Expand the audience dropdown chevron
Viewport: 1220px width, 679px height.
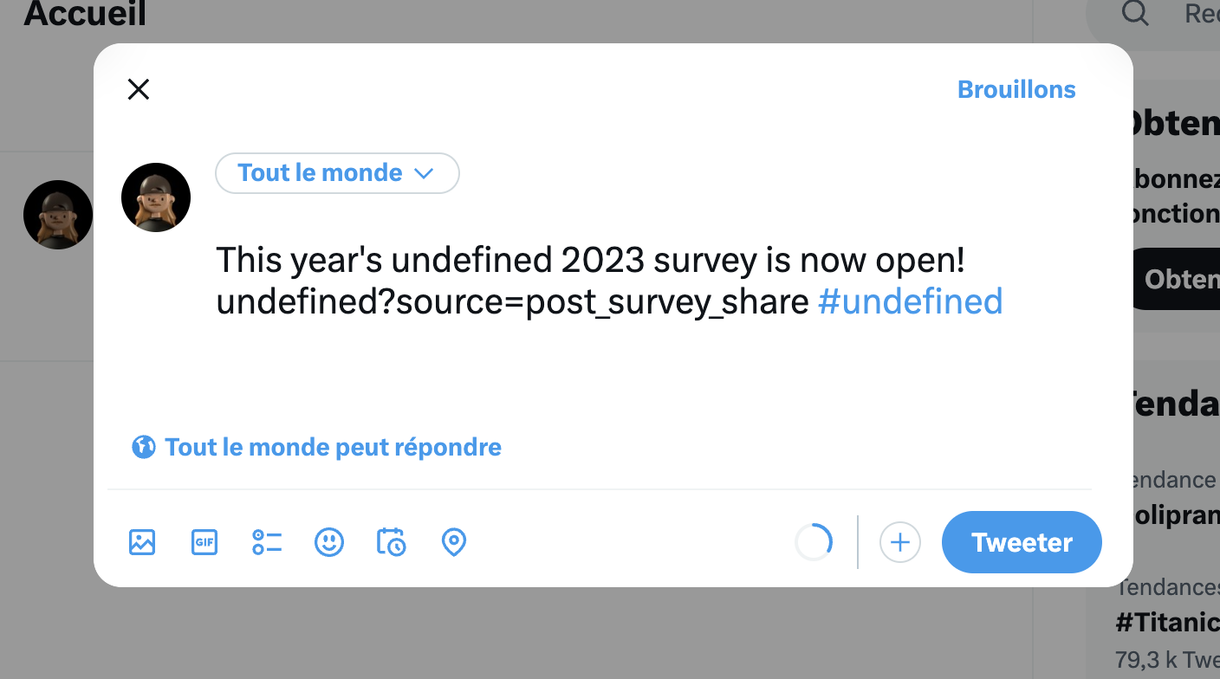click(424, 173)
